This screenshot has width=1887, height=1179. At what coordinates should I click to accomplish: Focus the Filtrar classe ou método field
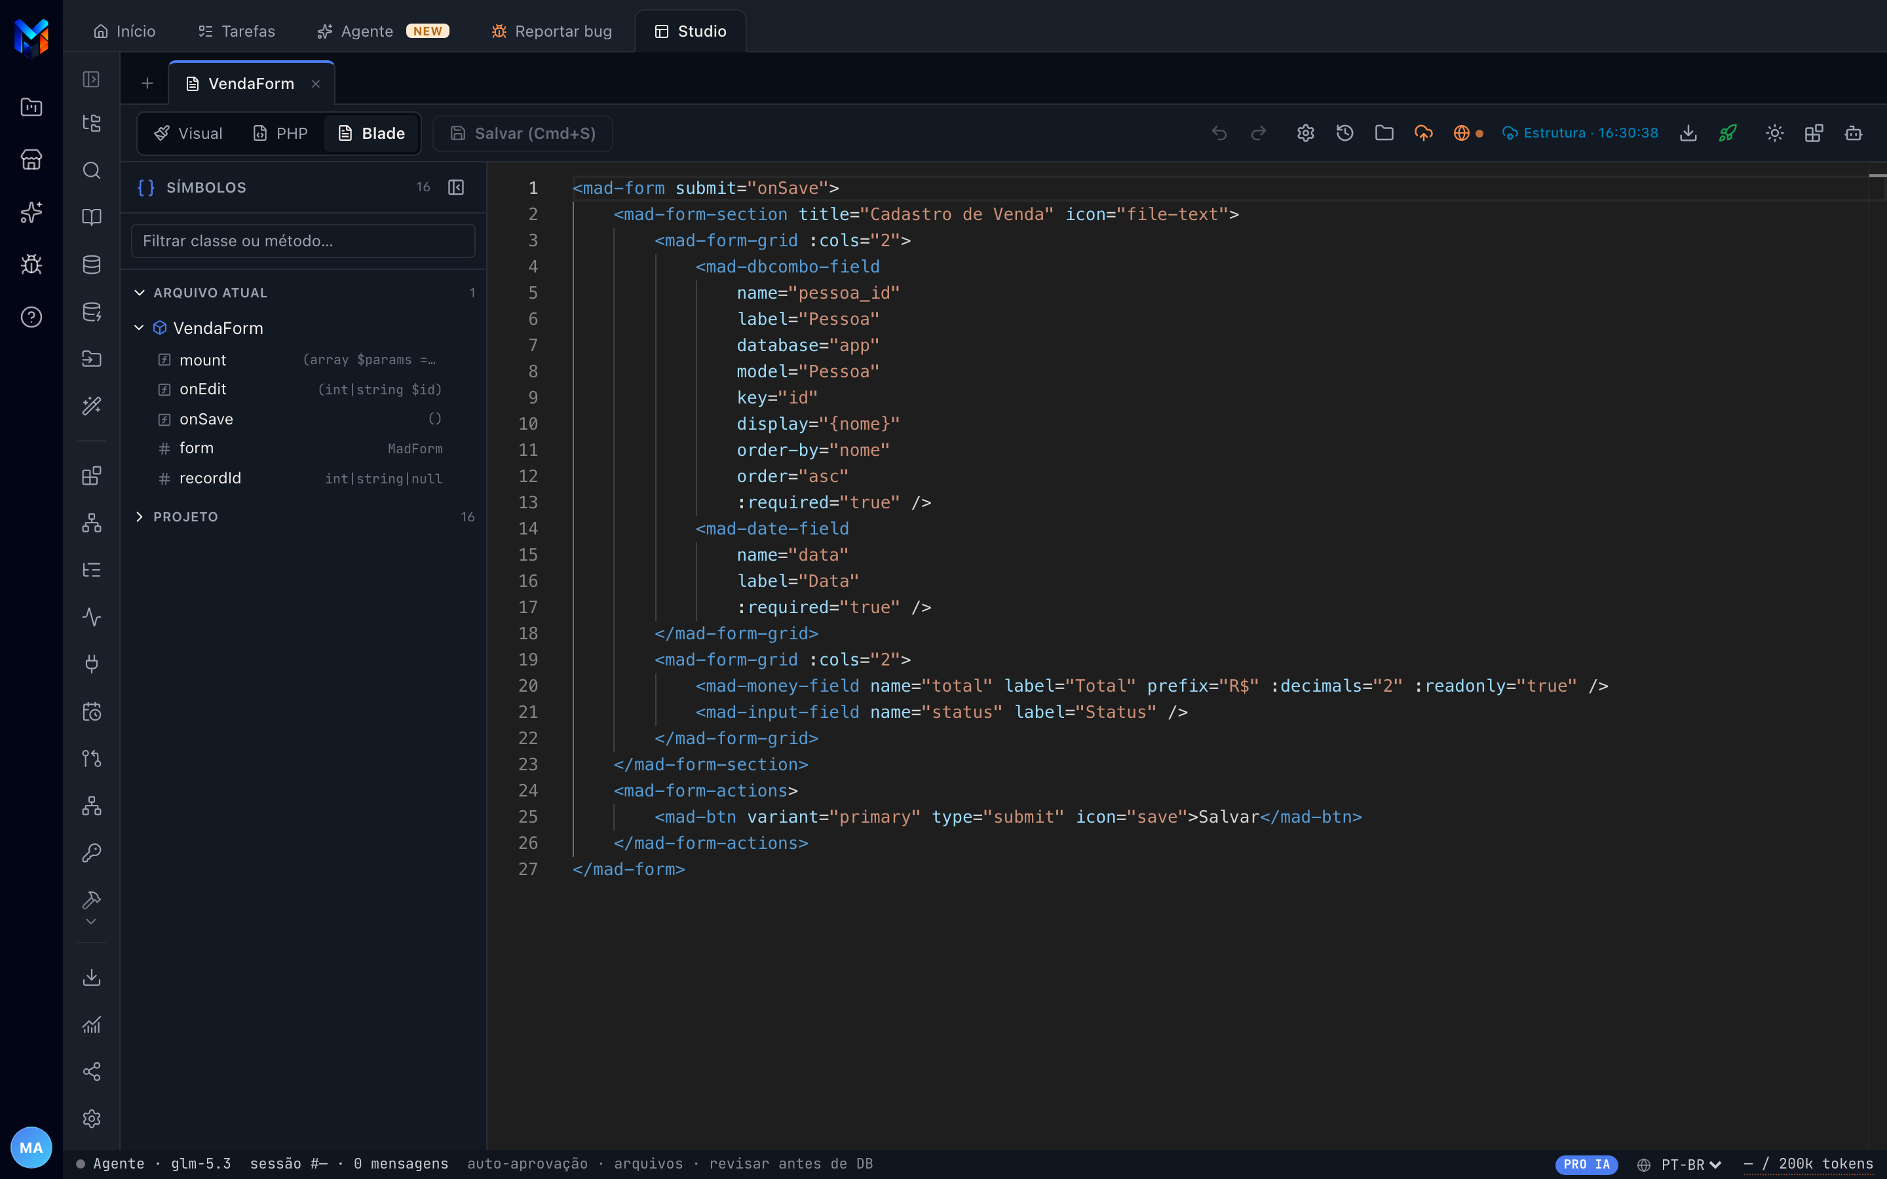pos(303,241)
